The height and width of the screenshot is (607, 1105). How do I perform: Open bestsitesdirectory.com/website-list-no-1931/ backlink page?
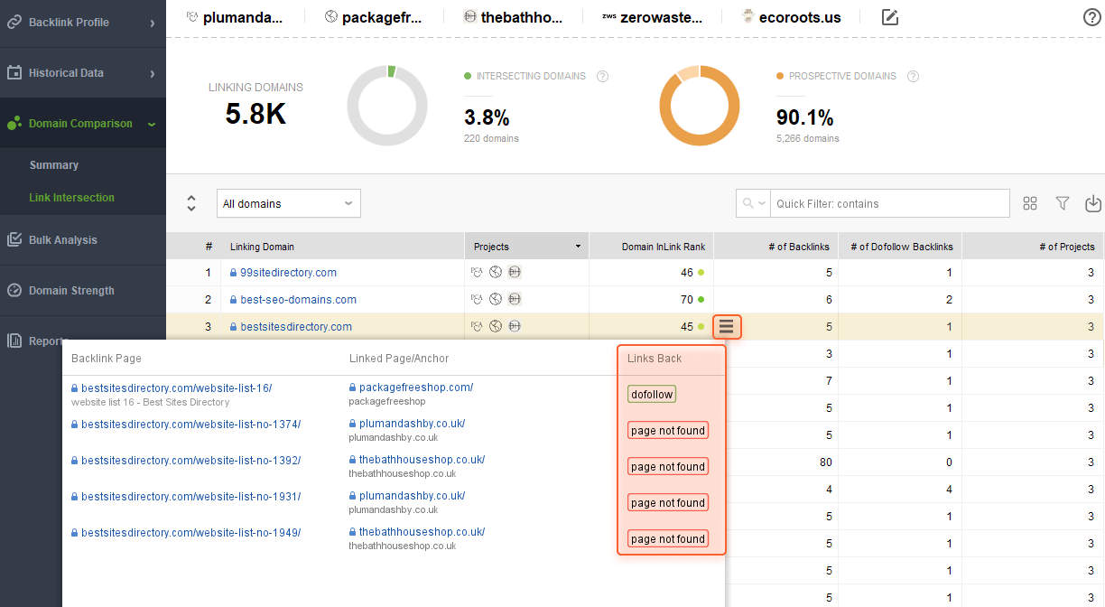pyautogui.click(x=190, y=497)
